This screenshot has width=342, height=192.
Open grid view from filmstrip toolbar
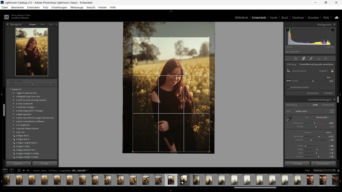point(19,170)
